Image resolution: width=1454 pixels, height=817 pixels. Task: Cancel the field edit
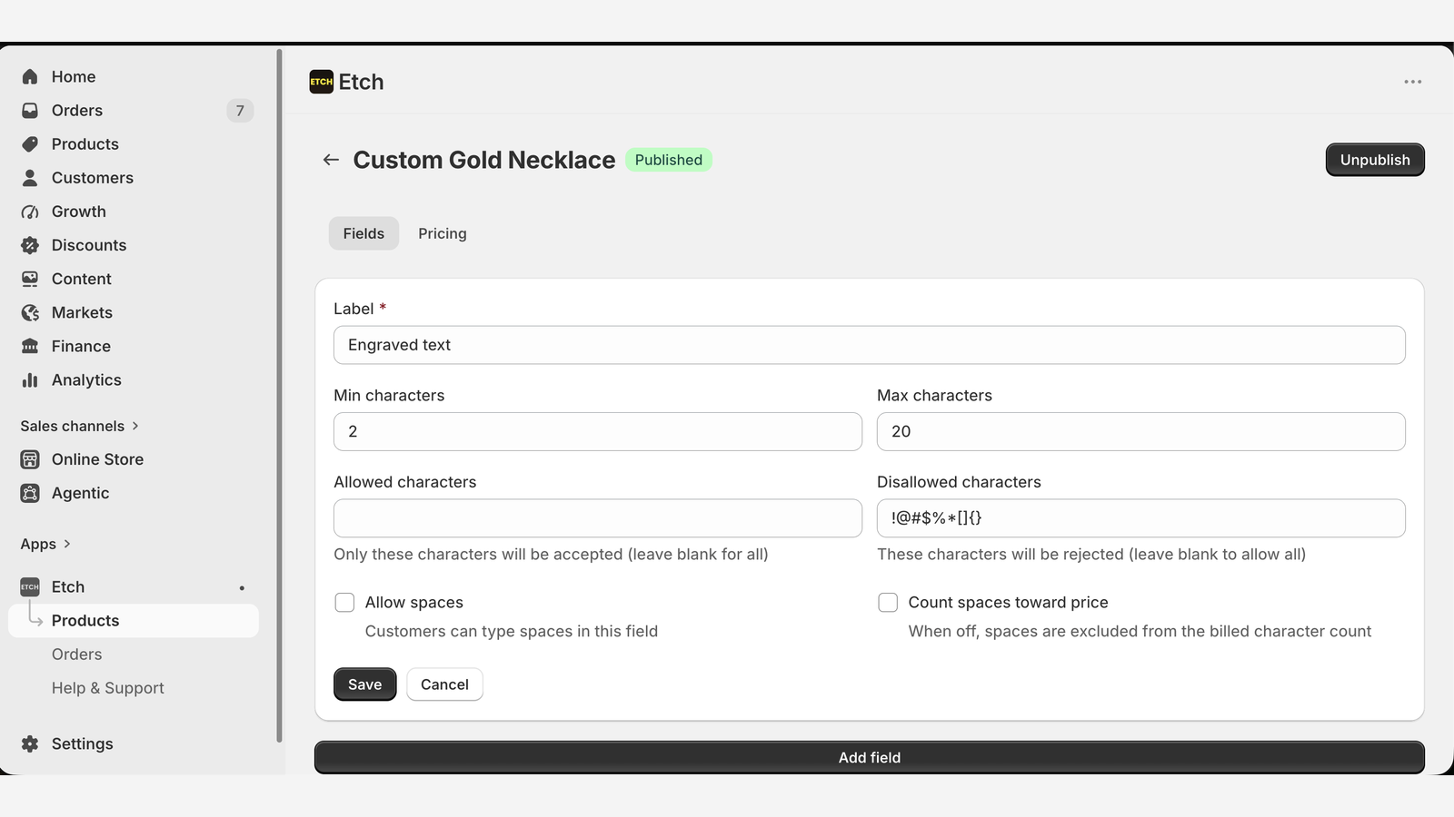point(444,684)
